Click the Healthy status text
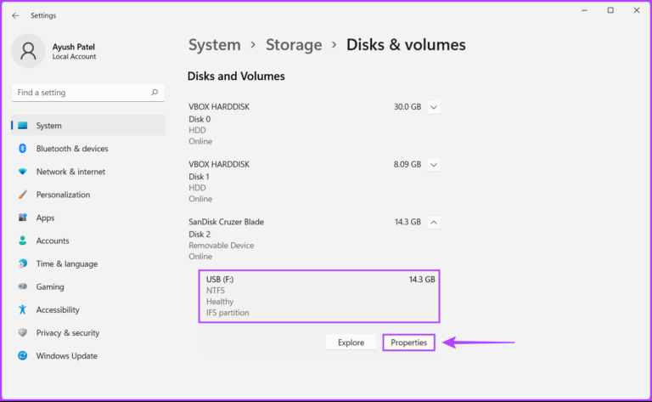Image resolution: width=652 pixels, height=402 pixels. click(220, 302)
